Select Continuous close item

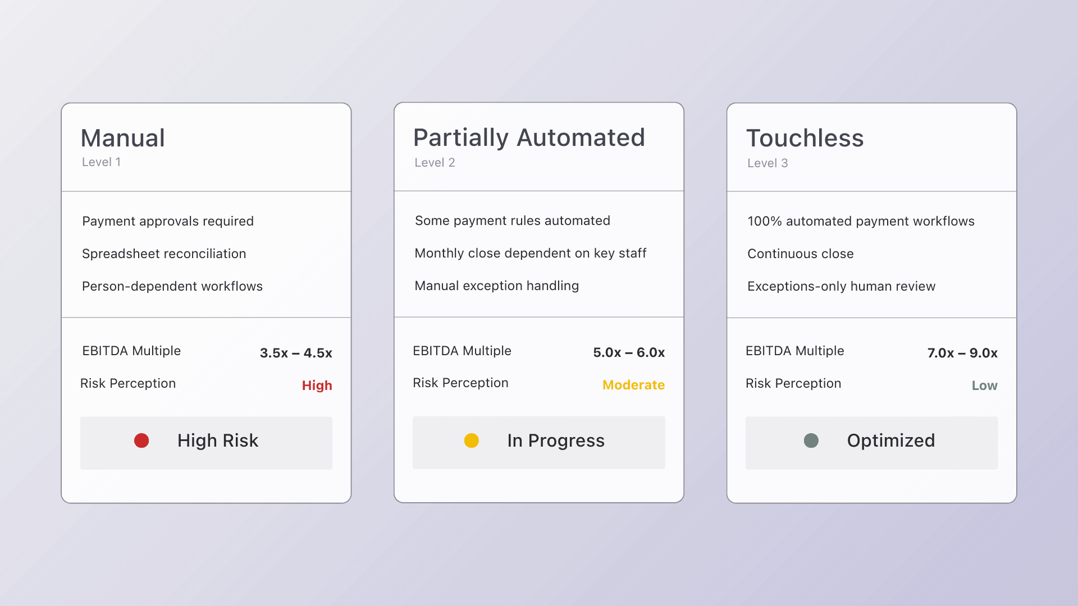(800, 254)
